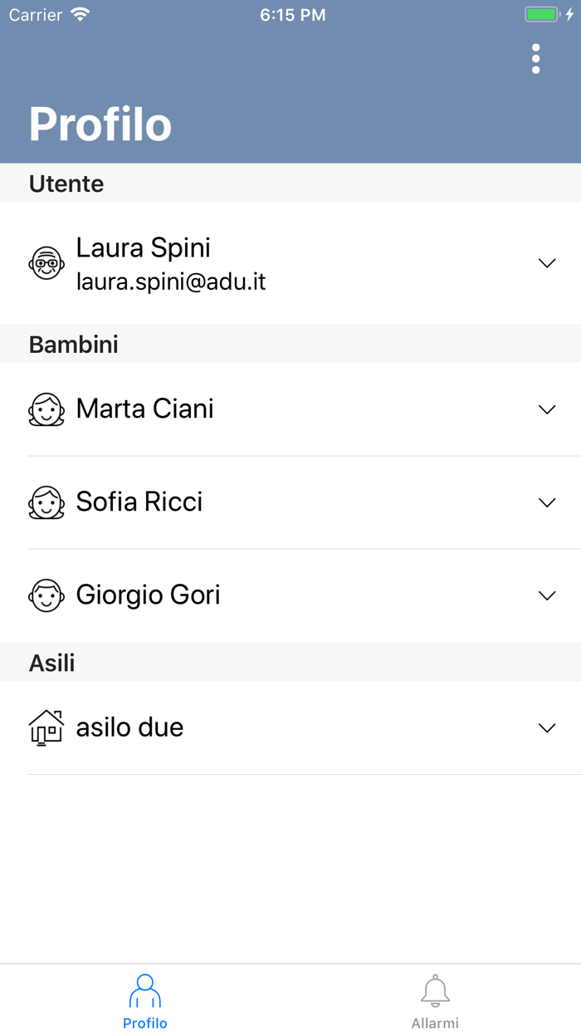581x1033 pixels.
Task: Tap Laura Spini's user avatar icon
Action: click(46, 263)
